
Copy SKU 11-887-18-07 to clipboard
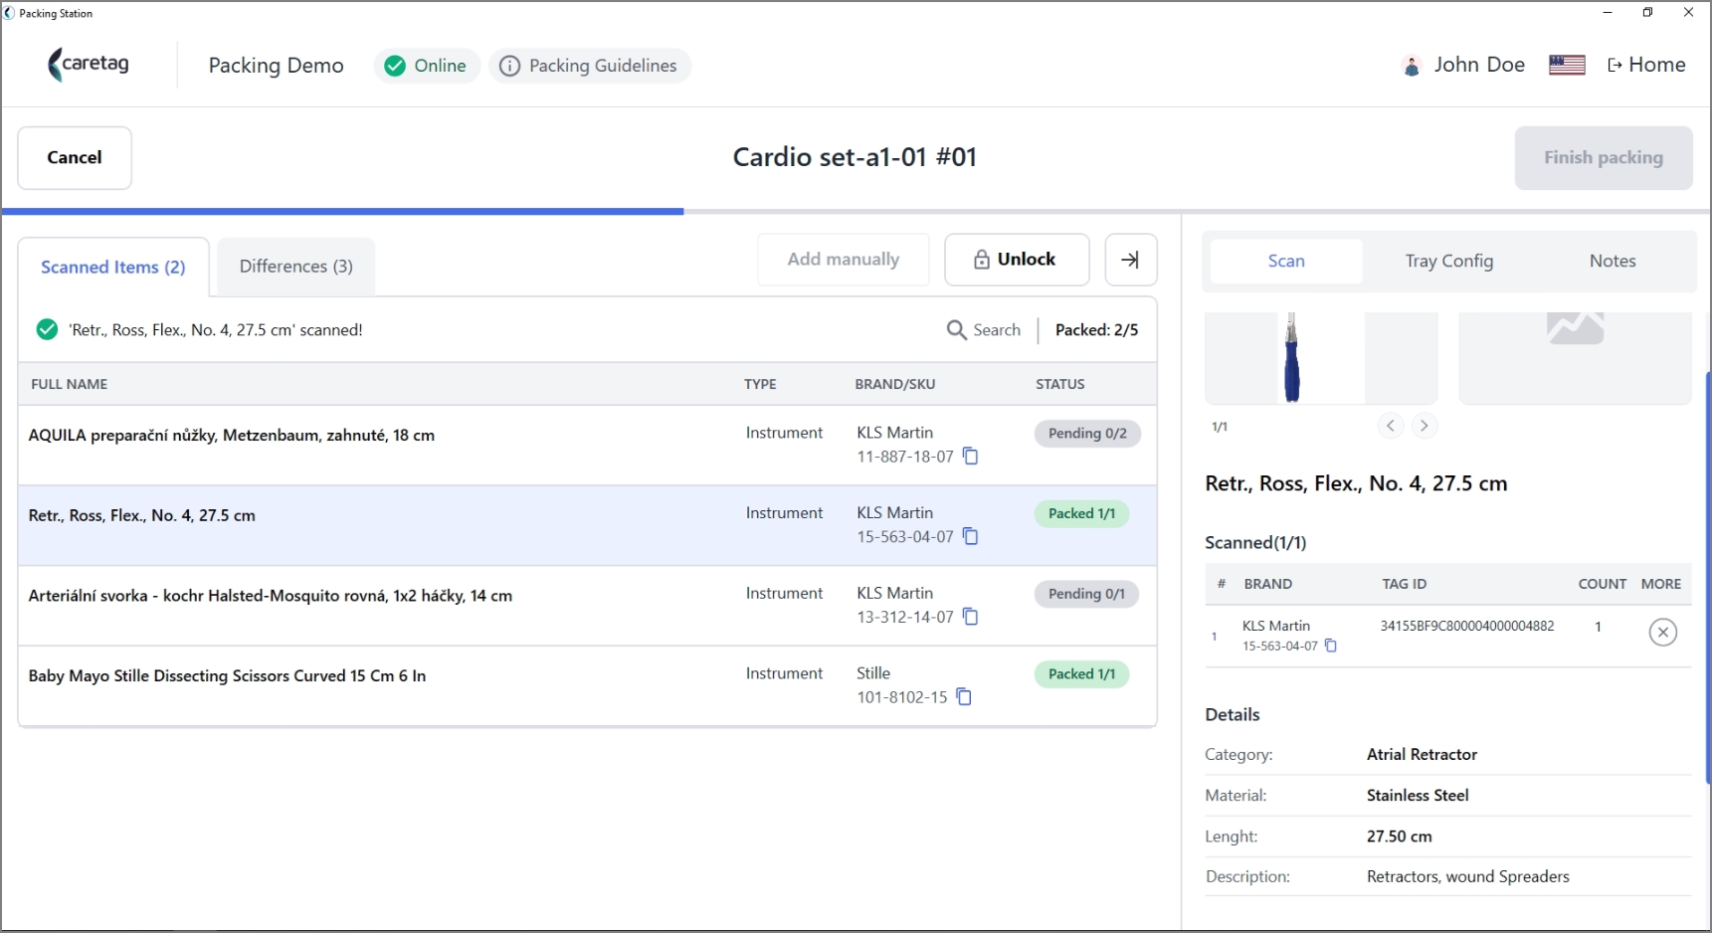pyautogui.click(x=971, y=457)
